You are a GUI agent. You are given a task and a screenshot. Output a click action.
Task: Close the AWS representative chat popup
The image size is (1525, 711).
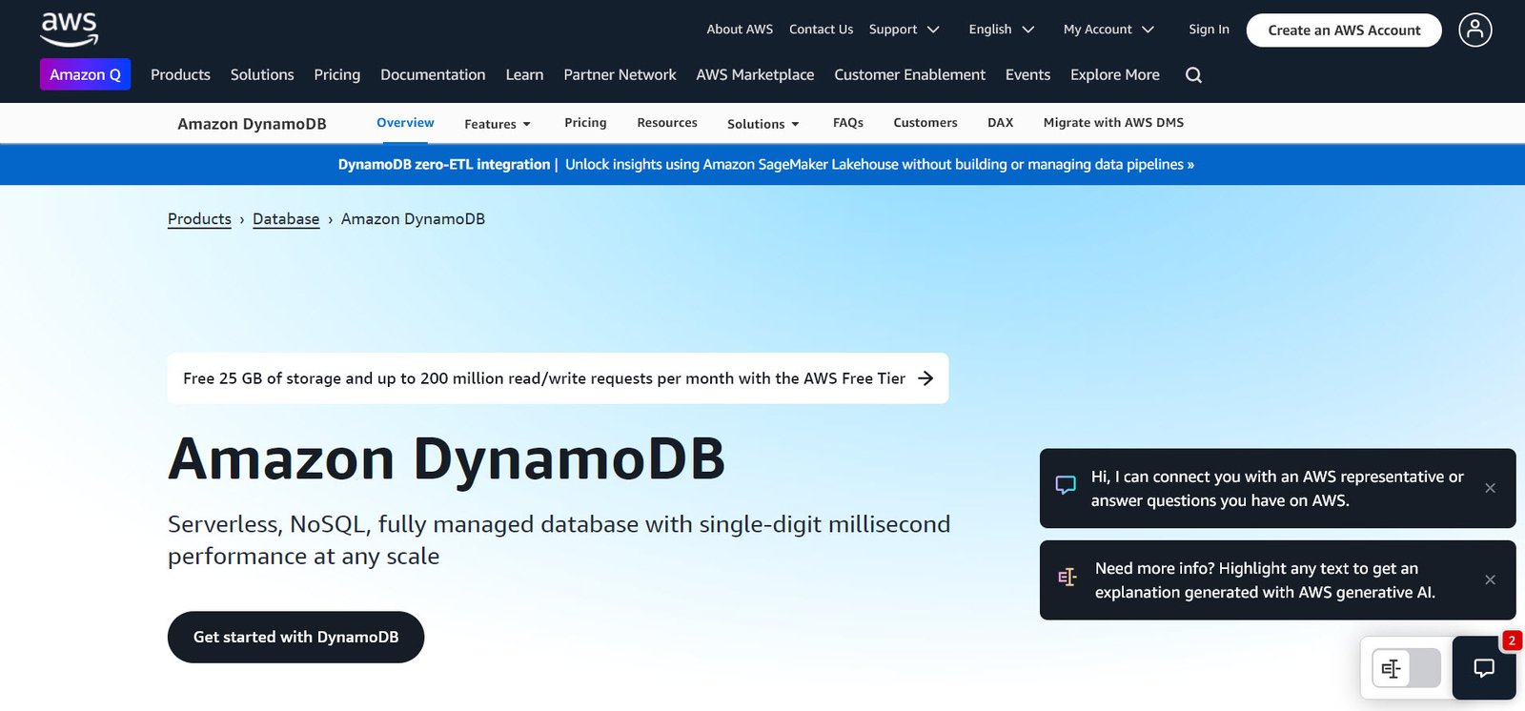pos(1490,488)
